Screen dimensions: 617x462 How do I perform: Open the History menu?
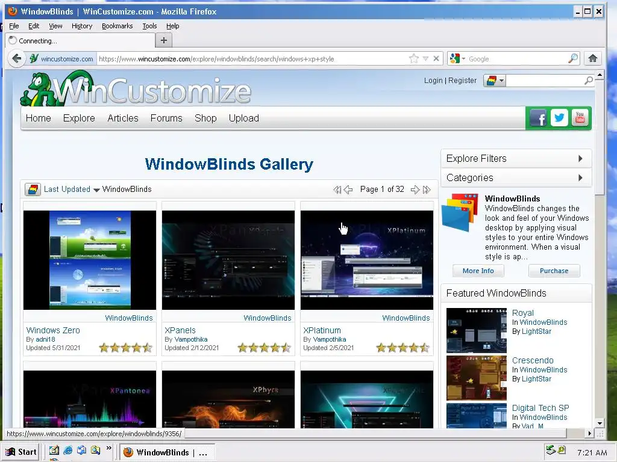(x=82, y=26)
